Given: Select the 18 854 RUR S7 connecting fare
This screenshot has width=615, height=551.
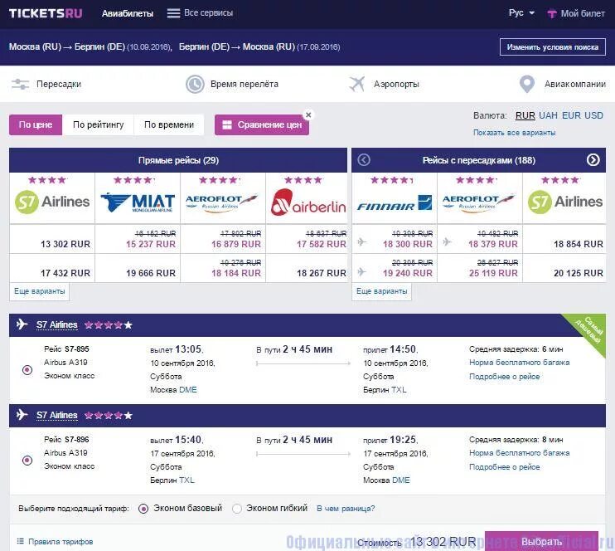Looking at the screenshot, I should tap(579, 244).
